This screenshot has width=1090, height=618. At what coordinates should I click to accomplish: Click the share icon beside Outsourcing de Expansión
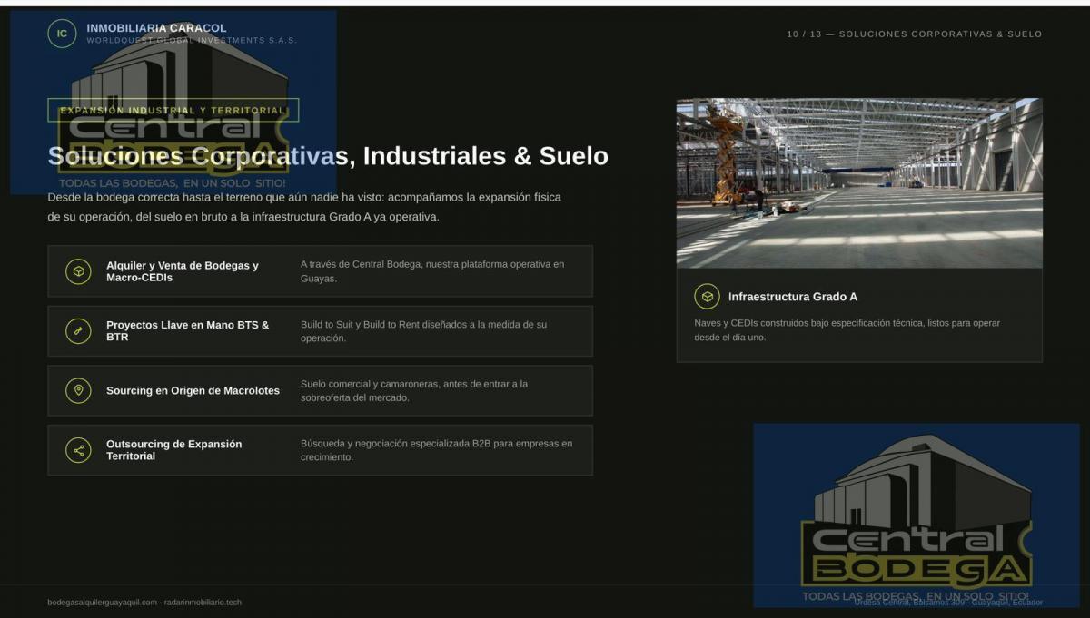point(79,450)
